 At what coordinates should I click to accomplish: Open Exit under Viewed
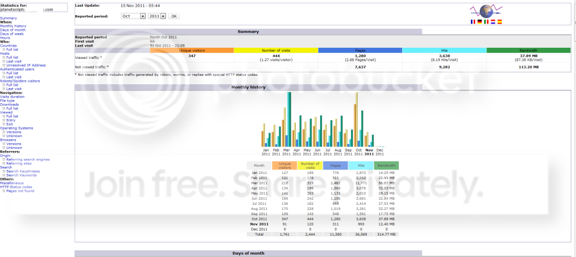click(10, 124)
